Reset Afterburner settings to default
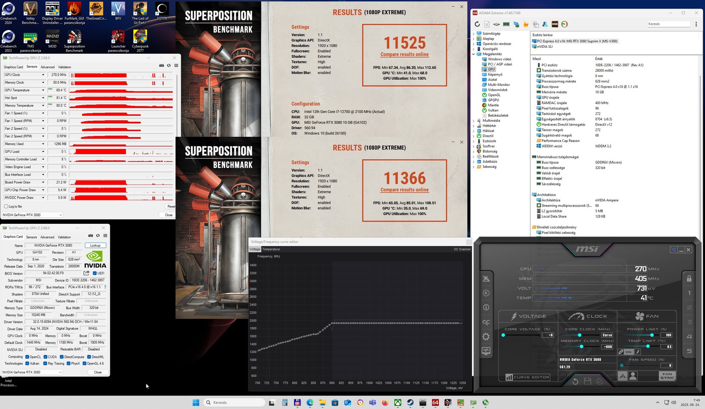The image size is (705, 409). [x=575, y=381]
